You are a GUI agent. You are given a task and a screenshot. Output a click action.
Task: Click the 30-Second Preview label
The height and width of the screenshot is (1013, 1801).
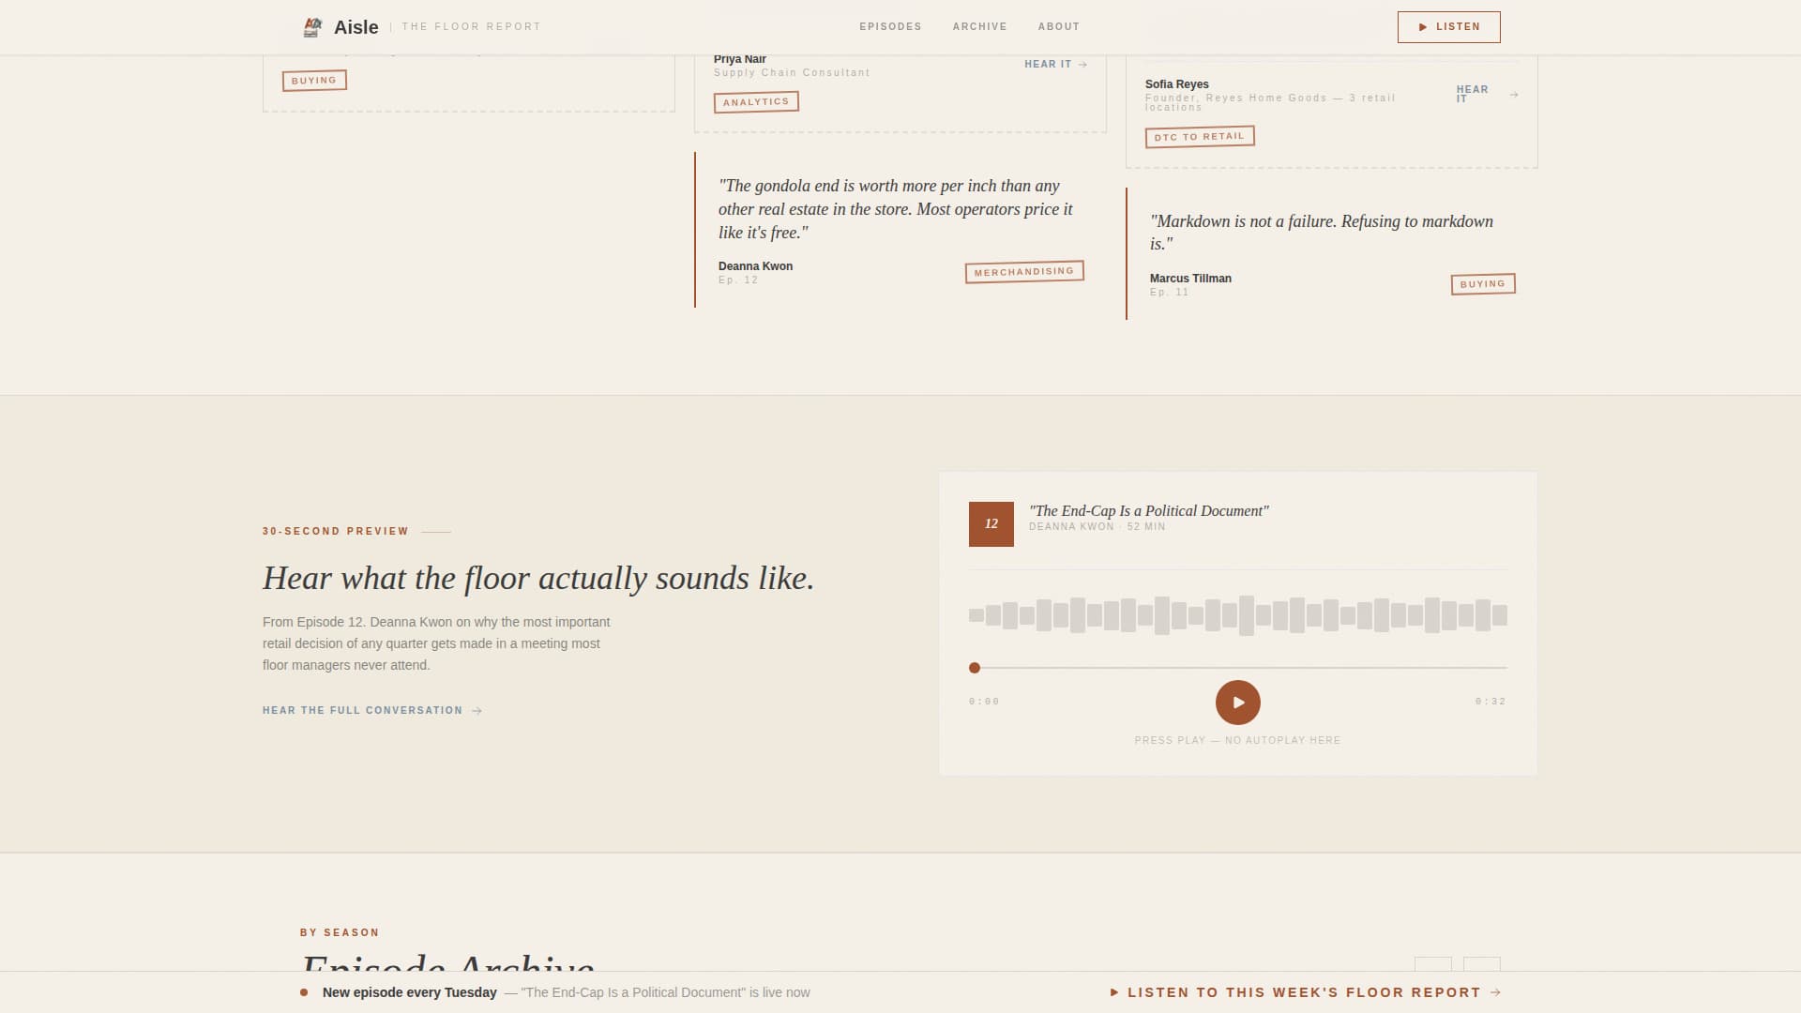click(336, 532)
